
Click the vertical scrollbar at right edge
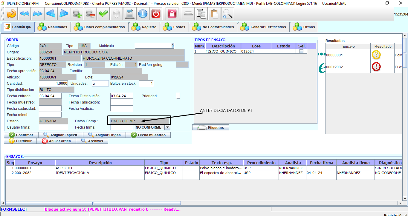click(405, 116)
